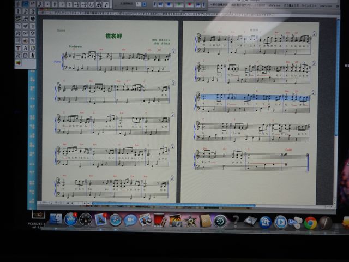Toggle the blue counter mode button in playback bar
The width and height of the screenshot is (349, 262).
pos(144,4)
